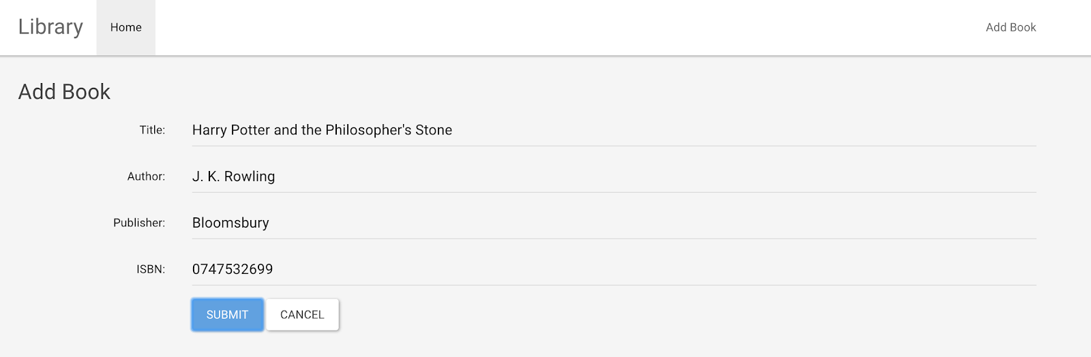Click the Library brand logo
The height and width of the screenshot is (357, 1091).
pyautogui.click(x=50, y=27)
